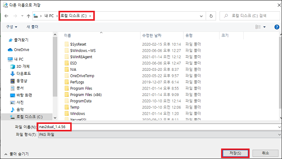The height and width of the screenshot is (159, 282).
Task: Click navigation pane scroll up arrow
Action: click(55, 35)
